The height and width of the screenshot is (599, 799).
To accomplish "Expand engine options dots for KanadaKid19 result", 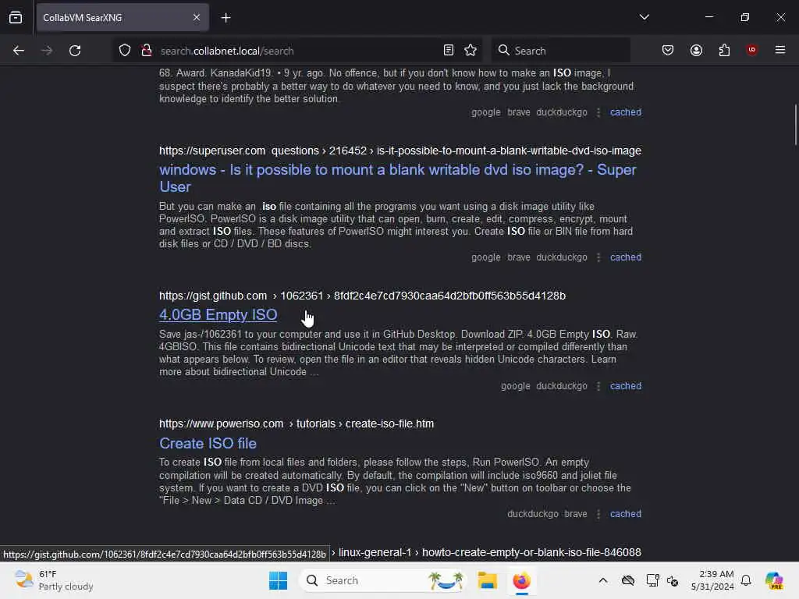I will pos(598,112).
